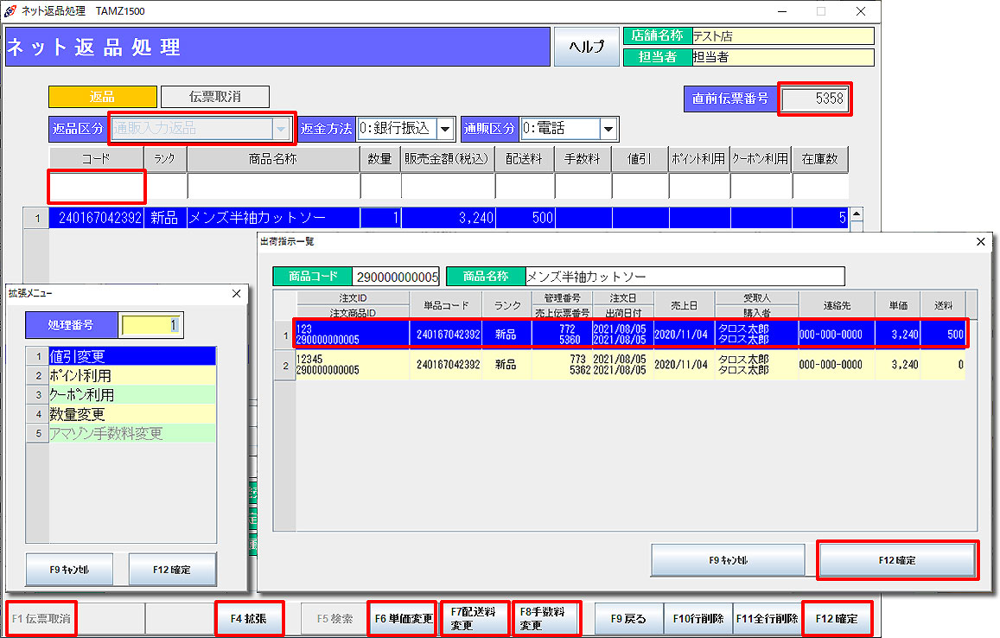1000x638 pixels.
Task: Switch to the 返品 tab
Action: point(103,97)
